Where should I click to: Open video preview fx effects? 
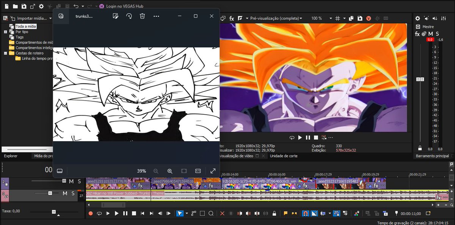[231, 18]
